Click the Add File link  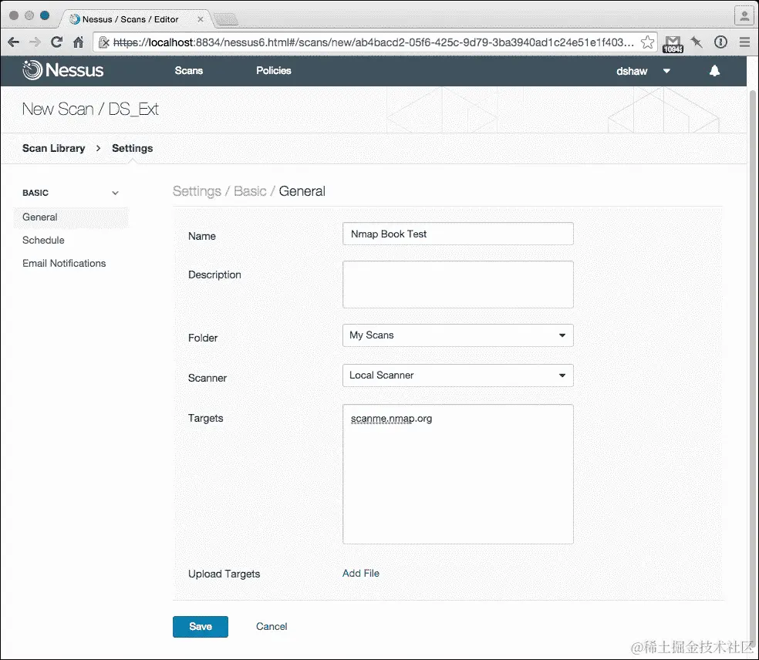point(361,574)
